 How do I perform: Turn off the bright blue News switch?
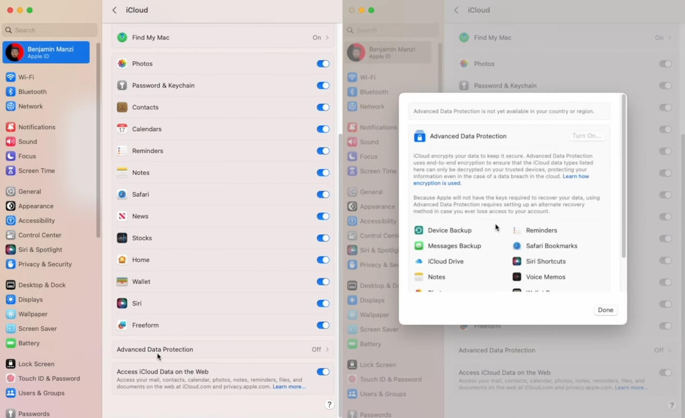(323, 217)
